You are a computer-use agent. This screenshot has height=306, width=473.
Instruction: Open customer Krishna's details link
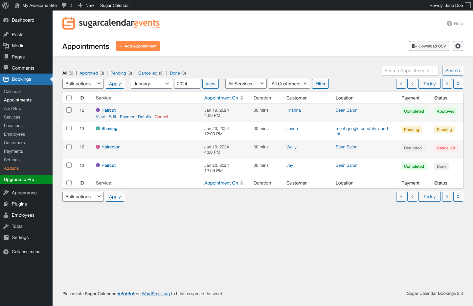click(x=293, y=110)
